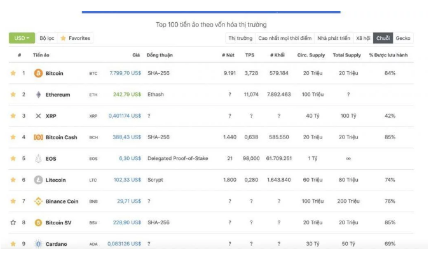Open the Bitcoin Cash name link
This screenshot has width=438, height=258.
click(x=61, y=137)
